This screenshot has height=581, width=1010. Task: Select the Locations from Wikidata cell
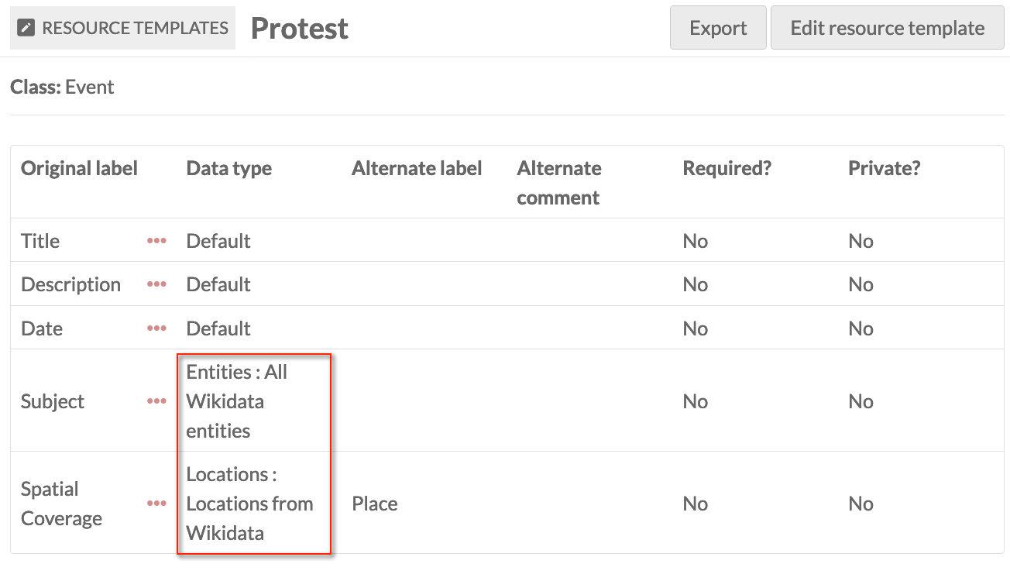(x=249, y=504)
